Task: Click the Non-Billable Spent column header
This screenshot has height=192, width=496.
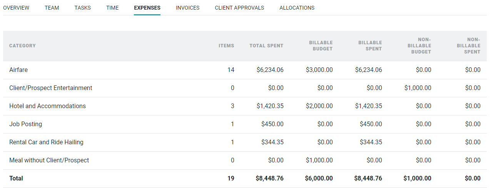Action: click(x=469, y=46)
